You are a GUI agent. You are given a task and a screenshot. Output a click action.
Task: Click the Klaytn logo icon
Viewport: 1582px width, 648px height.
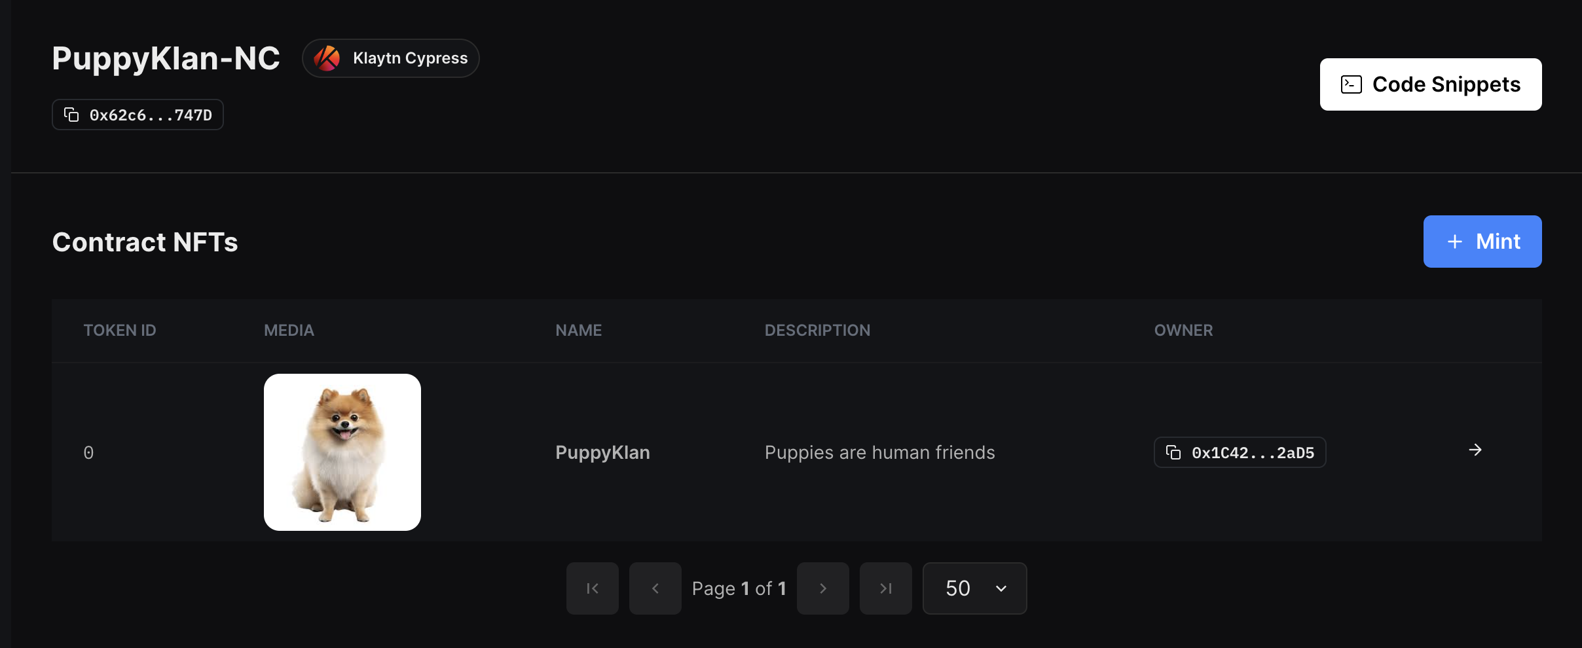pos(327,58)
